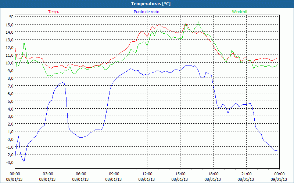
Task: Click the blue dew point minimum near -3,0
Action: [x=24, y=161]
